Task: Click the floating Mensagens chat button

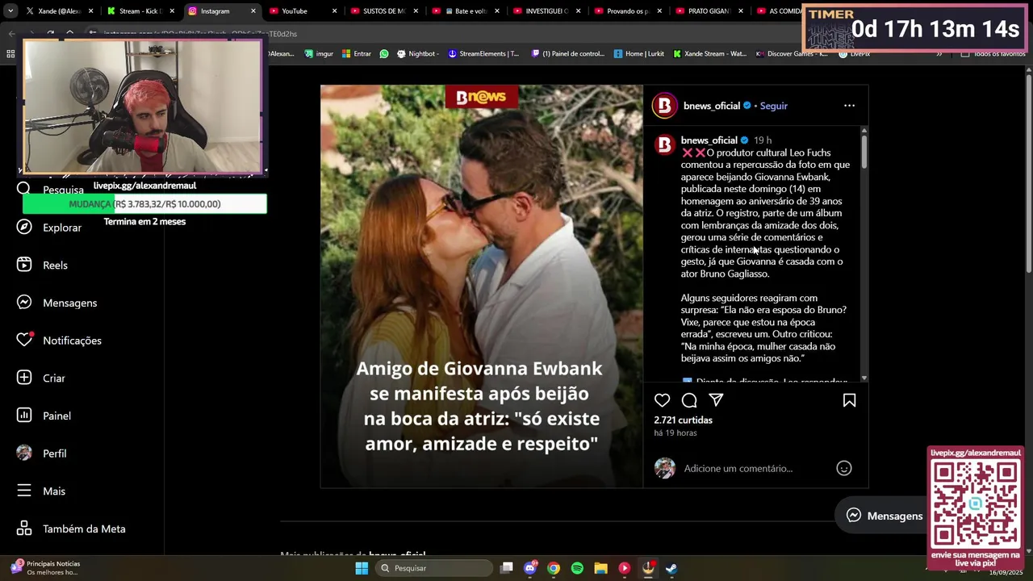Action: [x=884, y=516]
